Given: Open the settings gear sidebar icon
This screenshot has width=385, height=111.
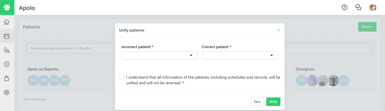Looking at the screenshot, I should point(7,92).
